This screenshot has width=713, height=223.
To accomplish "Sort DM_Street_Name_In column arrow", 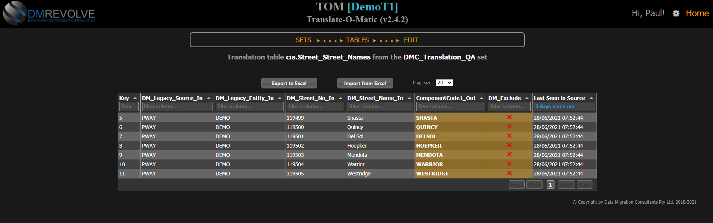I will click(409, 98).
